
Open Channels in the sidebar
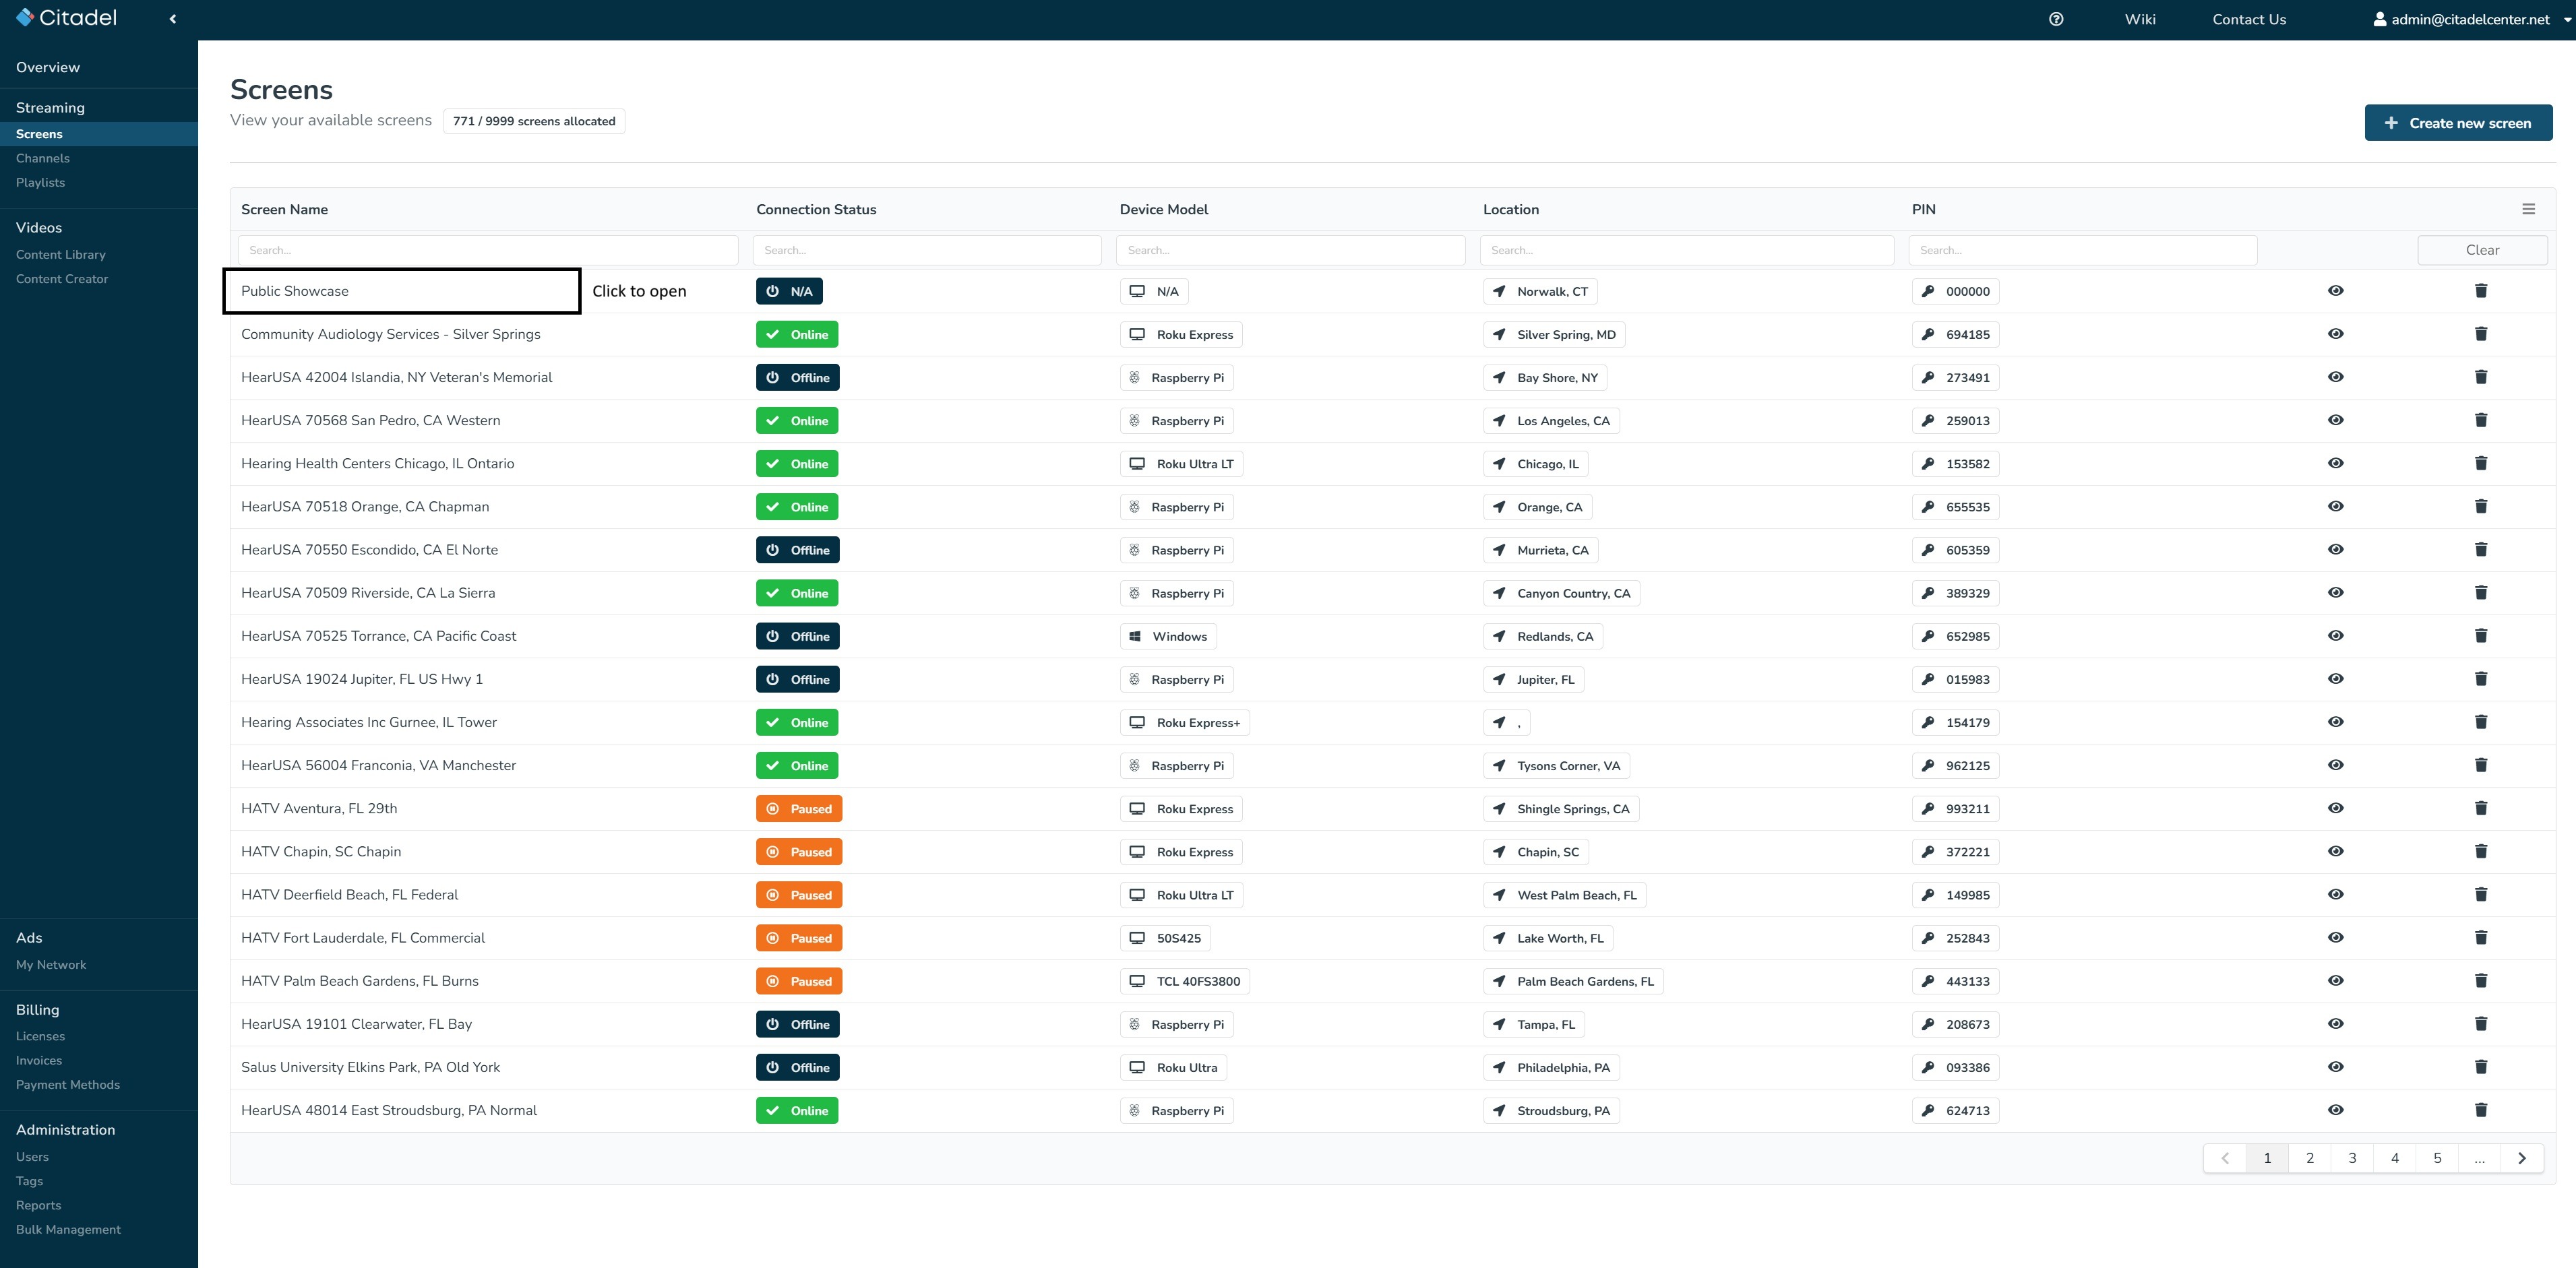coord(43,158)
